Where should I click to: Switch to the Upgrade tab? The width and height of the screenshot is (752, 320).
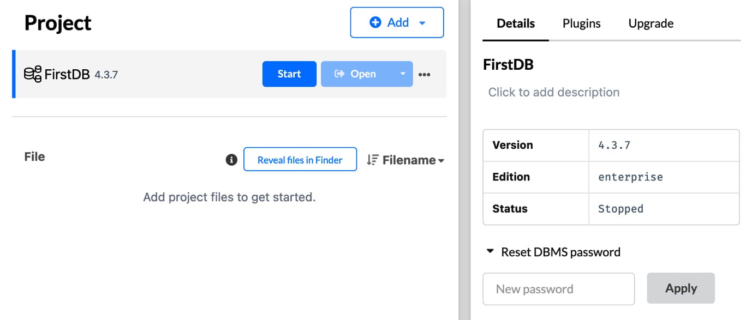[651, 23]
